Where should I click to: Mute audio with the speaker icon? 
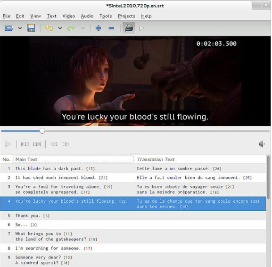click(262, 144)
